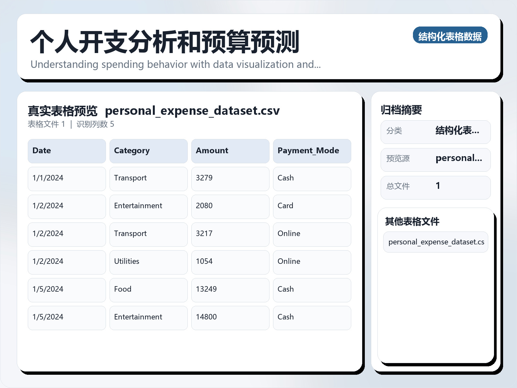Expand the 其他表格文件 section
Image resolution: width=517 pixels, height=388 pixels.
[413, 222]
